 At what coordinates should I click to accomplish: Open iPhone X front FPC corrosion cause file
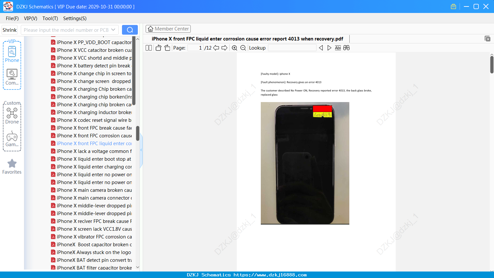tap(91, 136)
